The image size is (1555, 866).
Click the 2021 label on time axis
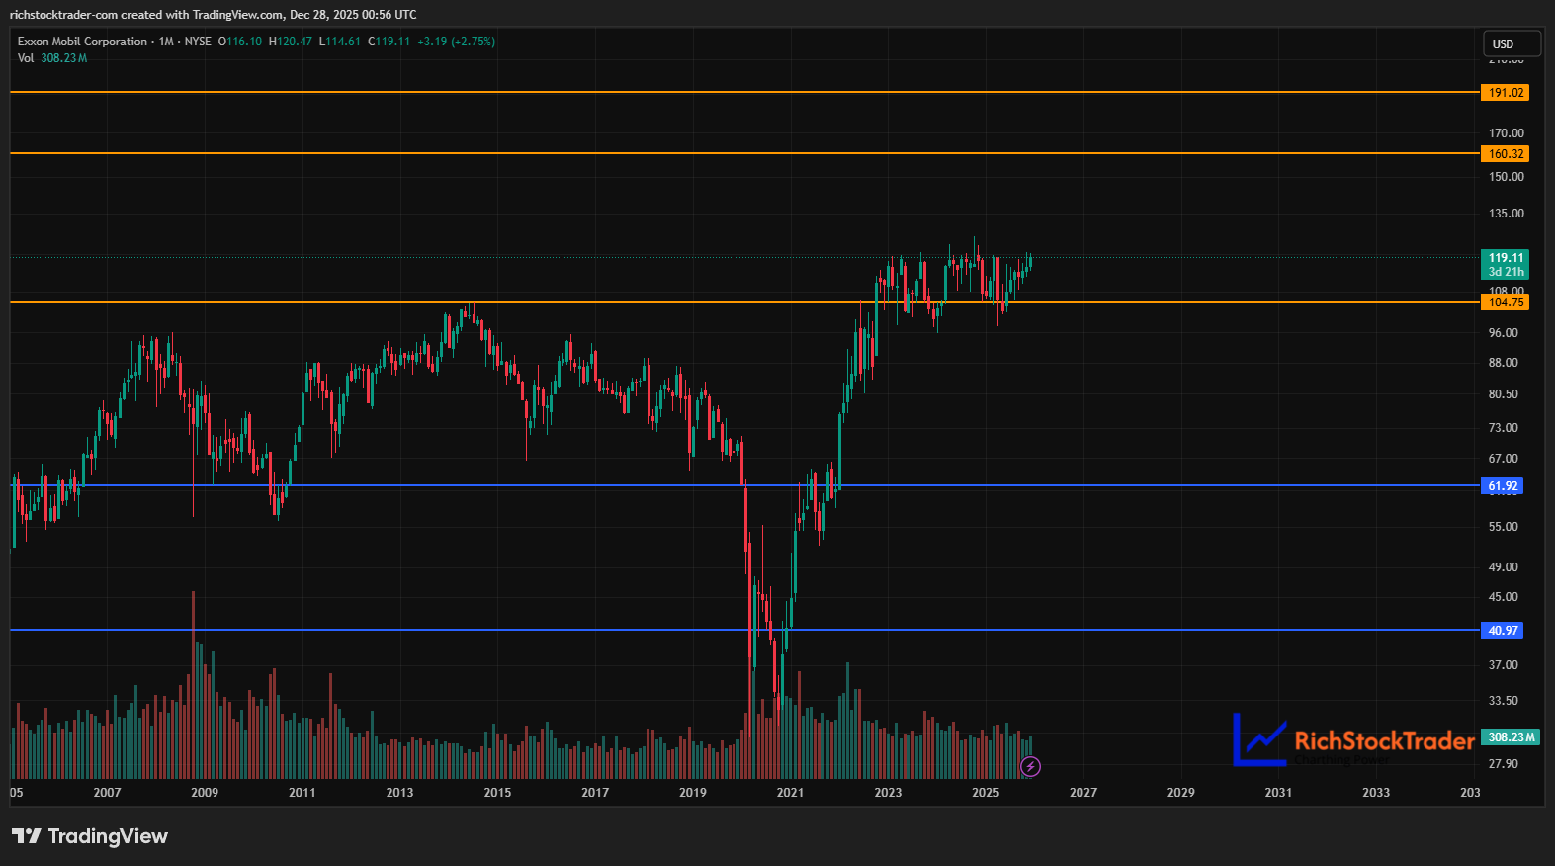click(790, 793)
